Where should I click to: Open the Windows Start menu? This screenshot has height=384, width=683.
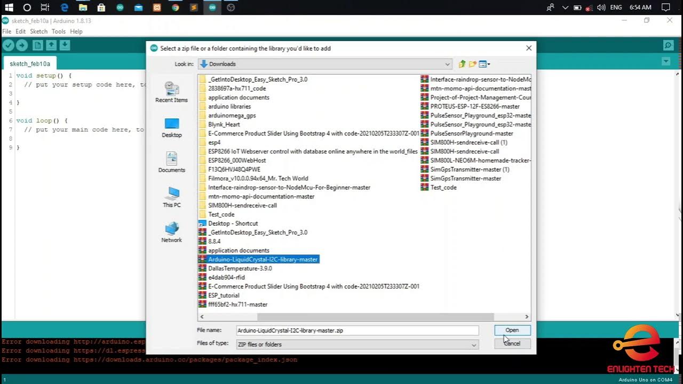pyautogui.click(x=9, y=7)
